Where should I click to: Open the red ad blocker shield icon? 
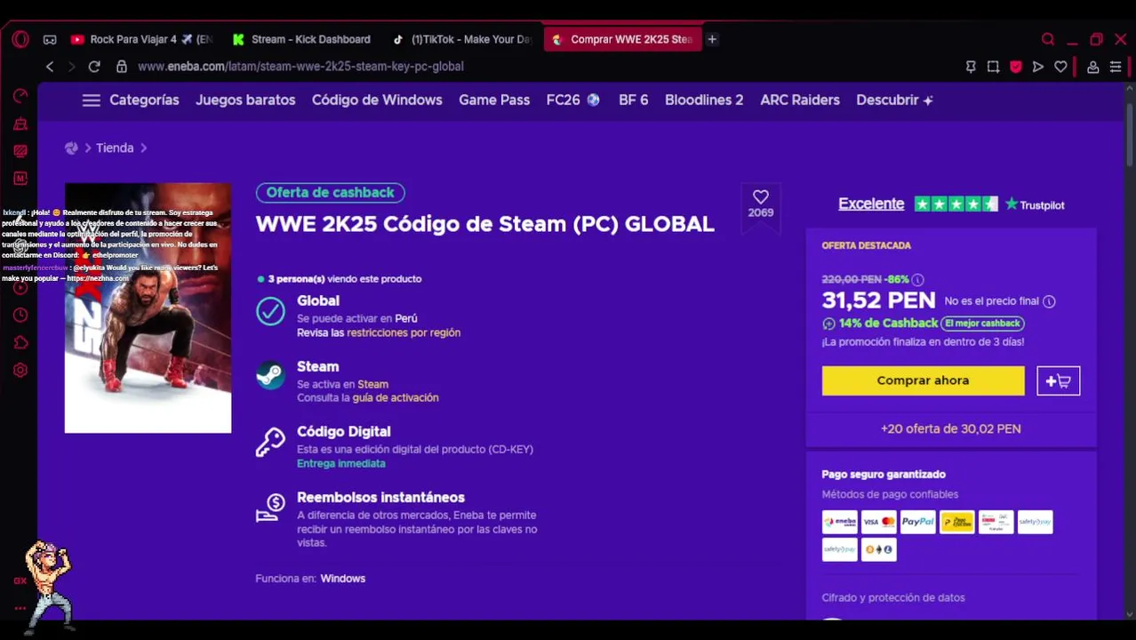1016,67
